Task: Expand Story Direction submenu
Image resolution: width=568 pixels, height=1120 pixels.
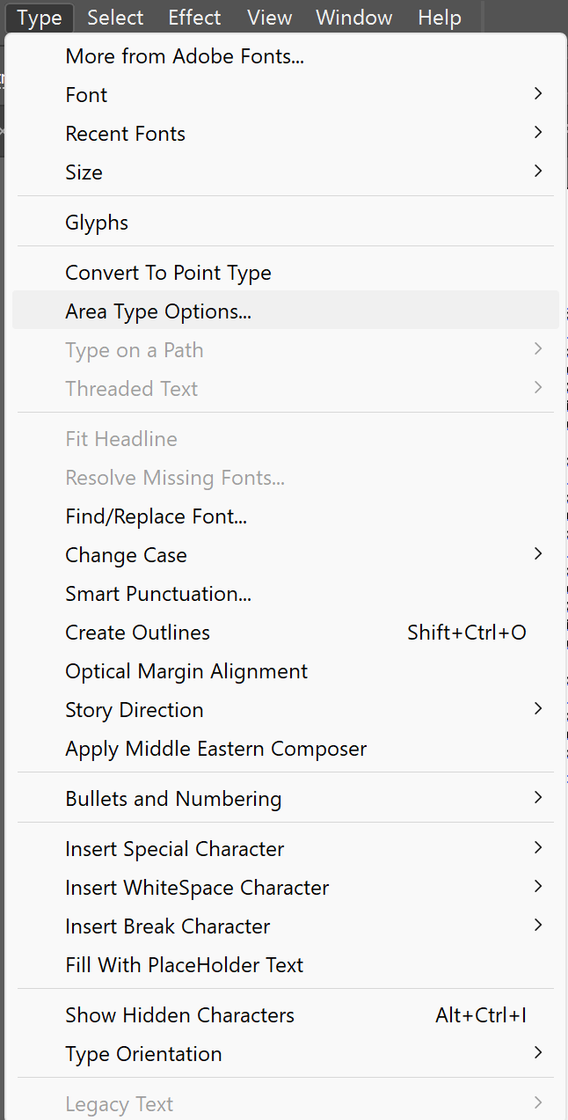Action: (134, 710)
